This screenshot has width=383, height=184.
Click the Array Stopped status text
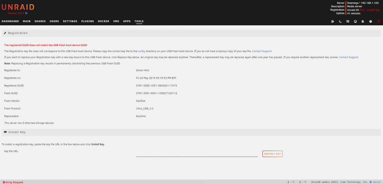15,182
